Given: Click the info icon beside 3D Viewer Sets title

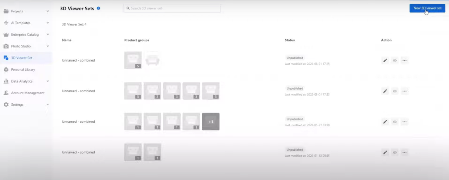Looking at the screenshot, I should (98, 8).
